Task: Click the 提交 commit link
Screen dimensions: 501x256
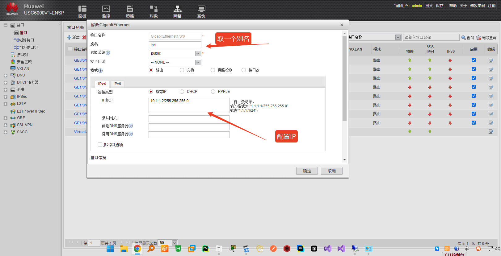Action: tap(429, 6)
